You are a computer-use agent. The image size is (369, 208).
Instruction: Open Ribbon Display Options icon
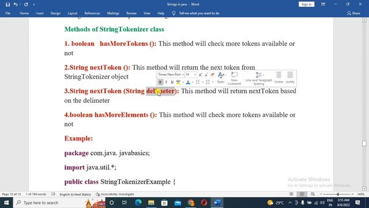tap(323, 4)
